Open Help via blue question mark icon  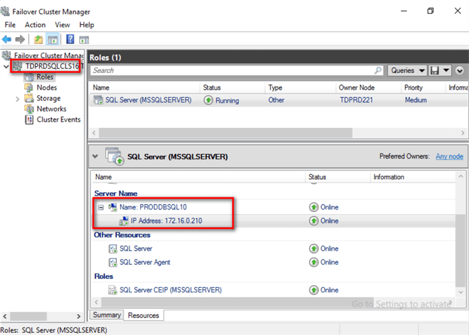pos(70,39)
